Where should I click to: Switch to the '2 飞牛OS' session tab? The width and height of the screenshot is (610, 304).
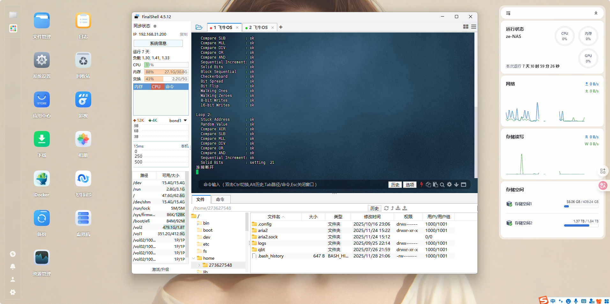(x=258, y=27)
